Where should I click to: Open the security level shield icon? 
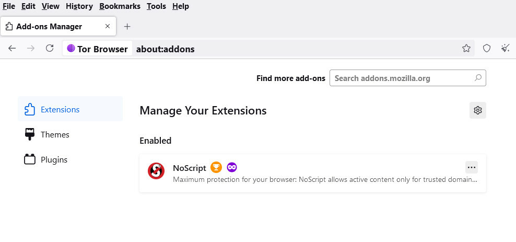tap(487, 49)
